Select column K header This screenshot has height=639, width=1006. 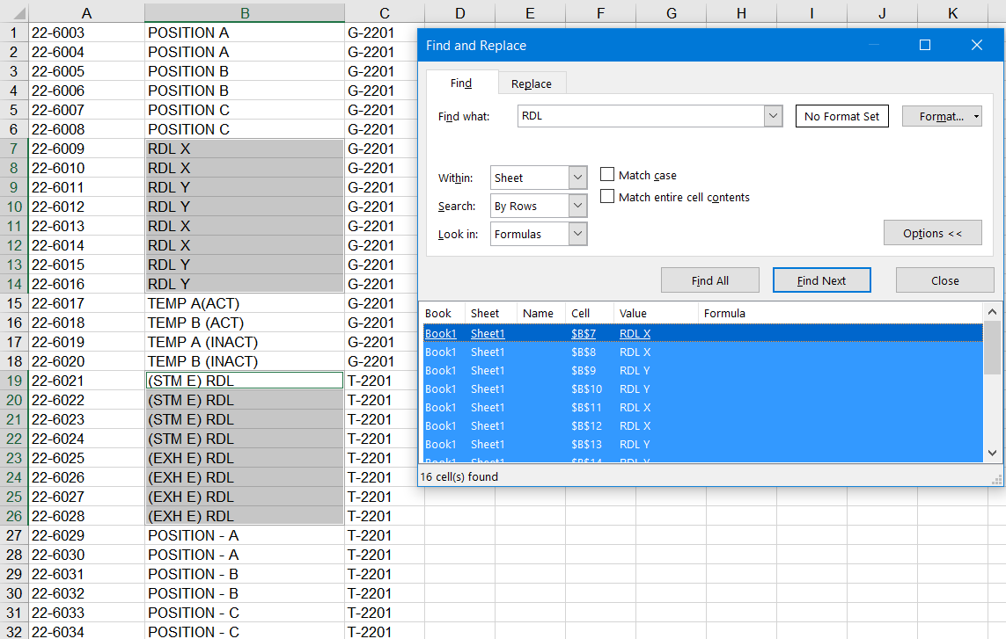point(952,13)
